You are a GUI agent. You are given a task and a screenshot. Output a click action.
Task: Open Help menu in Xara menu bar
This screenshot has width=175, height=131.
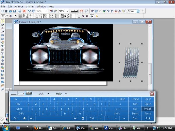click(x=51, y=6)
